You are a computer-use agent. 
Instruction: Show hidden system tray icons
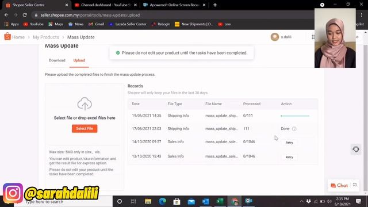coord(301,201)
